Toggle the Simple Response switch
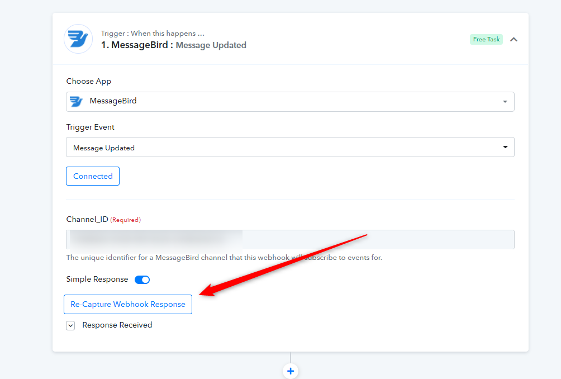The width and height of the screenshot is (561, 379). pyautogui.click(x=142, y=279)
